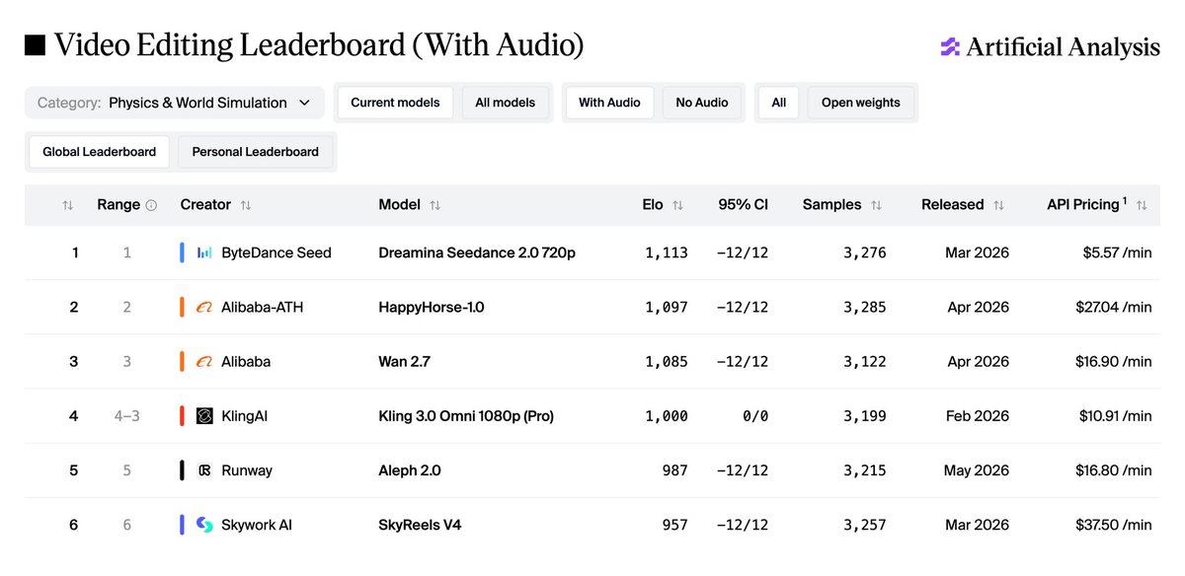Click the 95% CI column header
The width and height of the screenshot is (1185, 576).
click(744, 205)
